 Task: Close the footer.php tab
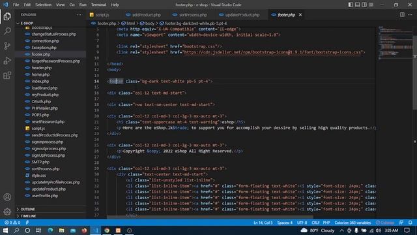click(x=300, y=15)
